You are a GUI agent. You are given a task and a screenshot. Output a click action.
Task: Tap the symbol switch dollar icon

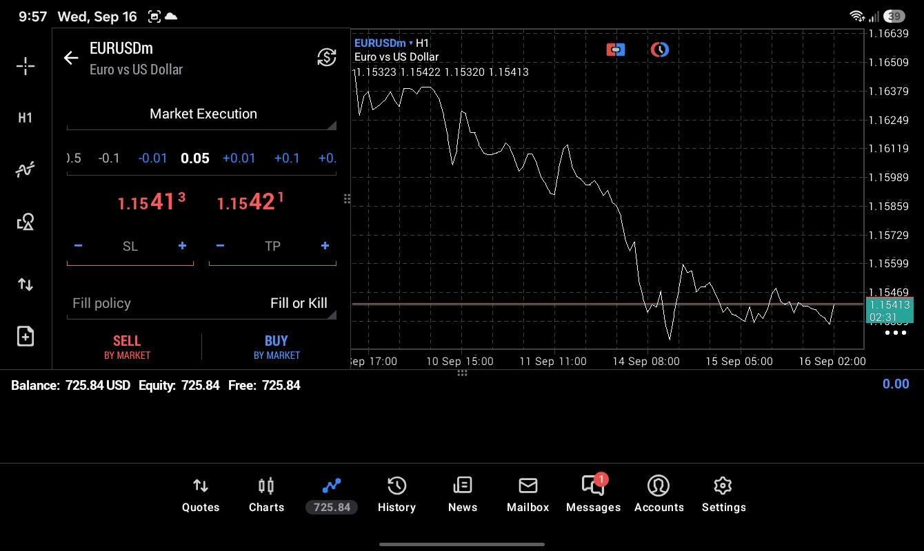tap(326, 57)
